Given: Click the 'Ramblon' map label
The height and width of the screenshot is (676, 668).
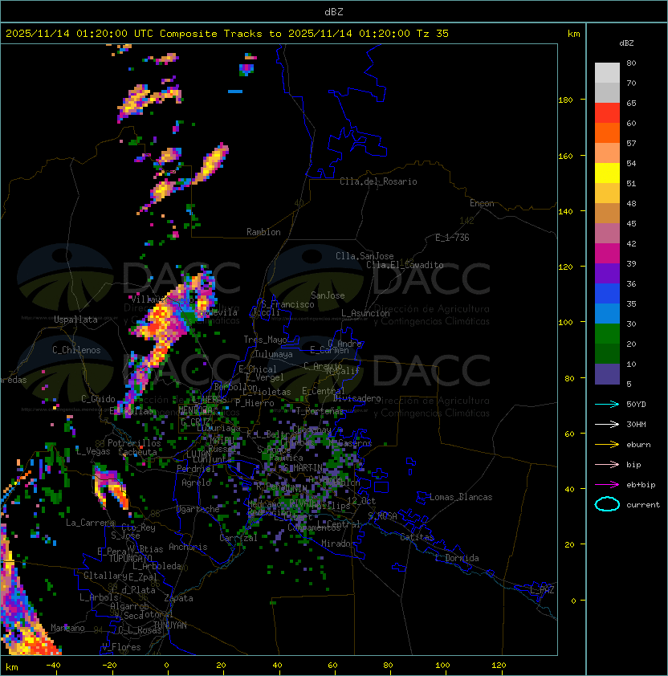Looking at the screenshot, I should 263,232.
